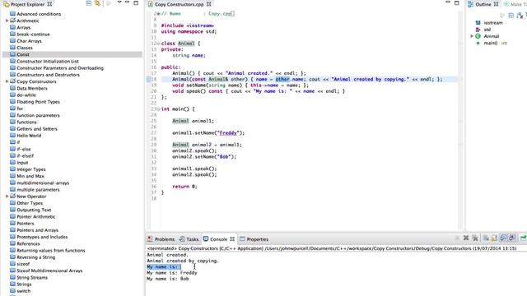527x296 pixels.
Task: Click the "Freddy" string on line 27
Action: click(x=228, y=133)
